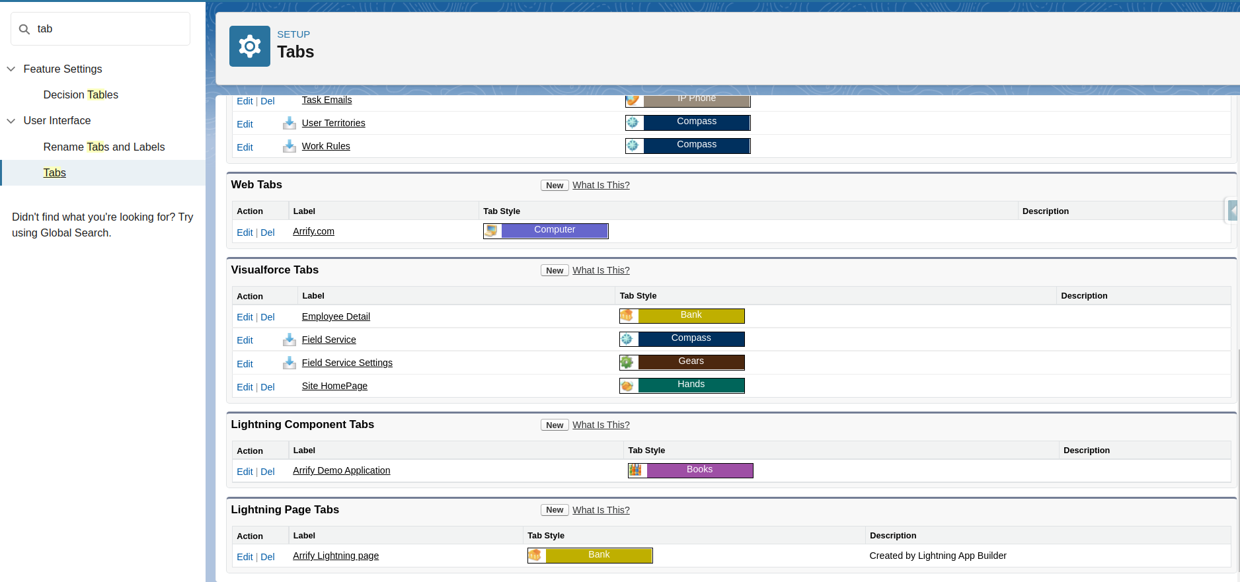
Task: Open Rename Tabs and Labels
Action: 104,147
